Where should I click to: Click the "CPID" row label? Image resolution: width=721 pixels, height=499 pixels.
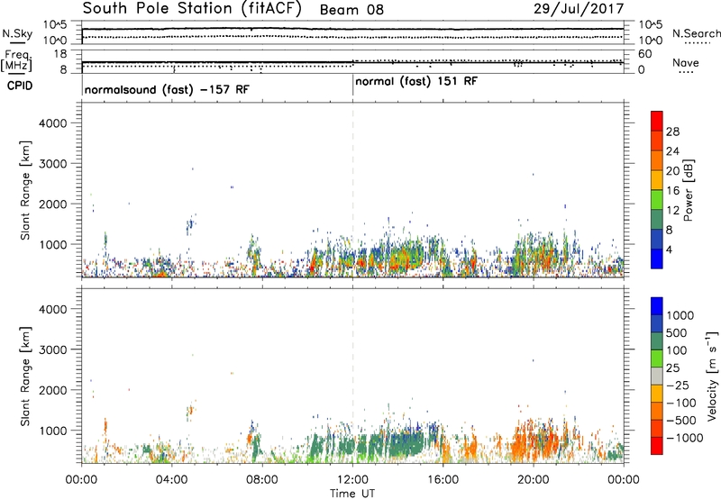click(x=20, y=86)
